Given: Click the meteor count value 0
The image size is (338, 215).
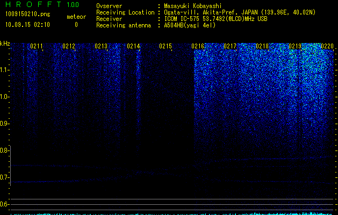Looking at the screenshot, I should pos(76,25).
